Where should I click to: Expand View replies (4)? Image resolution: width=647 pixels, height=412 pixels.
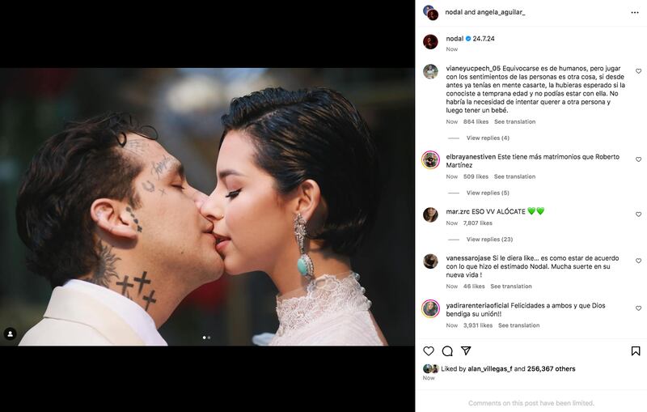tap(488, 138)
